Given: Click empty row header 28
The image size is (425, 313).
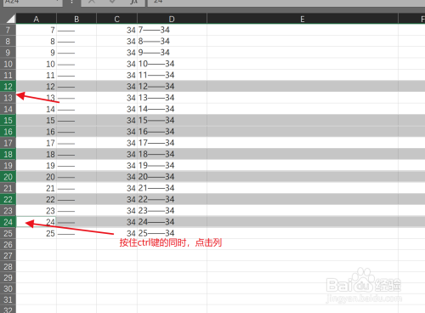Looking at the screenshot, I should point(8,266).
